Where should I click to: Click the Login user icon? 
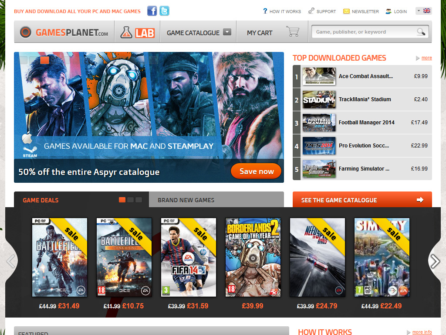point(389,11)
